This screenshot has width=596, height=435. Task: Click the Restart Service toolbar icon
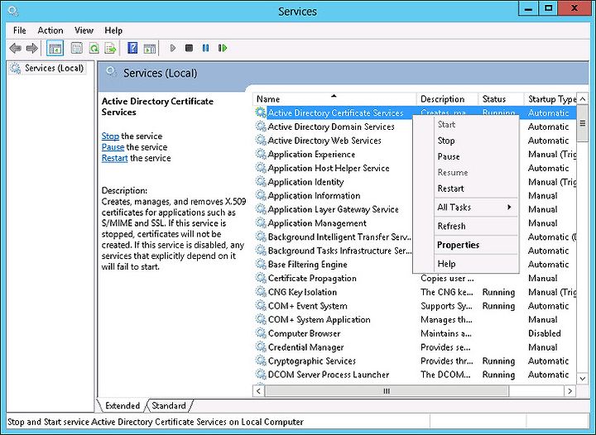pyautogui.click(x=223, y=48)
